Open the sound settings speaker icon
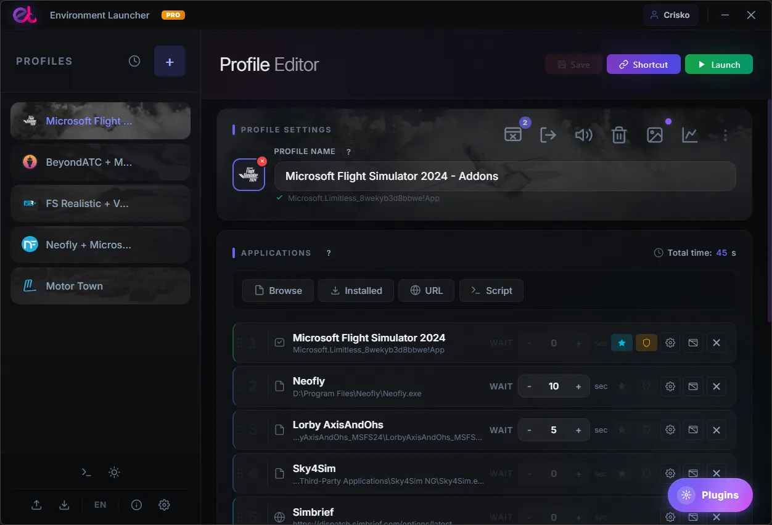The image size is (772, 525). coord(583,134)
